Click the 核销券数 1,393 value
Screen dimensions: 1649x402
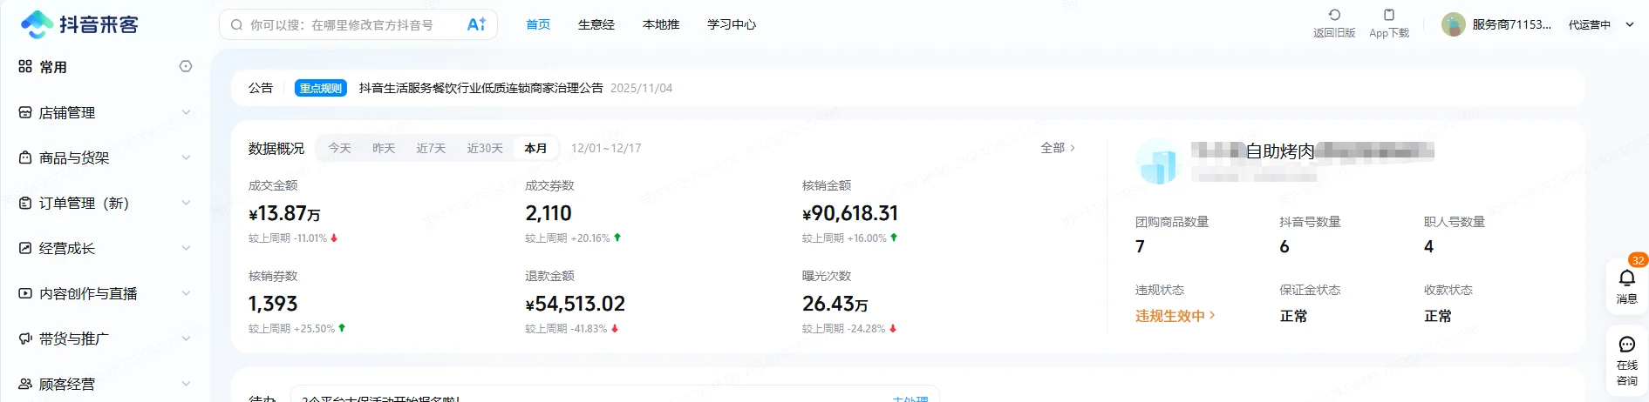(x=273, y=304)
